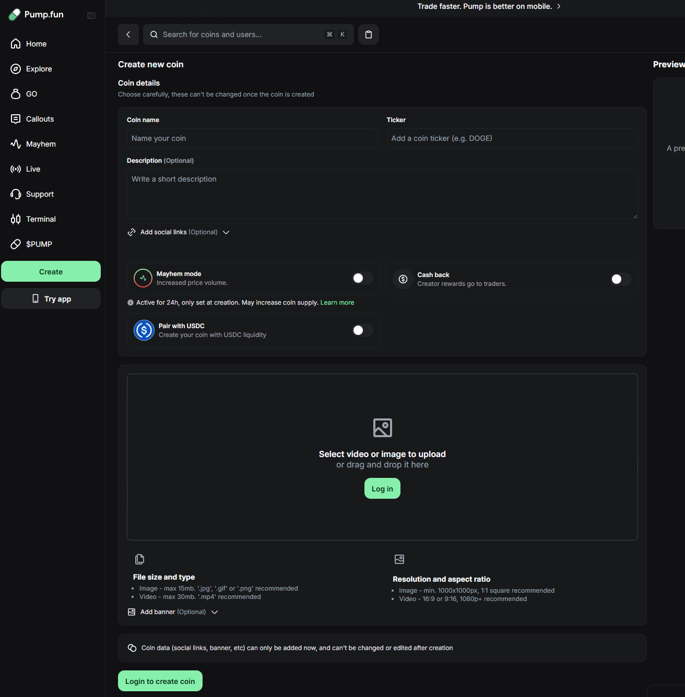
Task: Click the phone icon in Try app
Action: point(36,298)
